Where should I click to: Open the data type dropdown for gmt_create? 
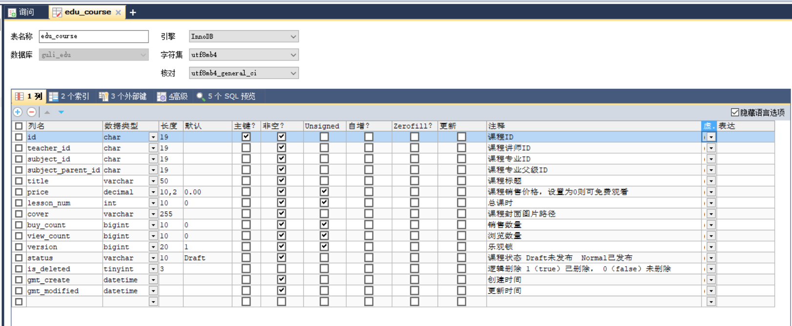[x=153, y=280]
